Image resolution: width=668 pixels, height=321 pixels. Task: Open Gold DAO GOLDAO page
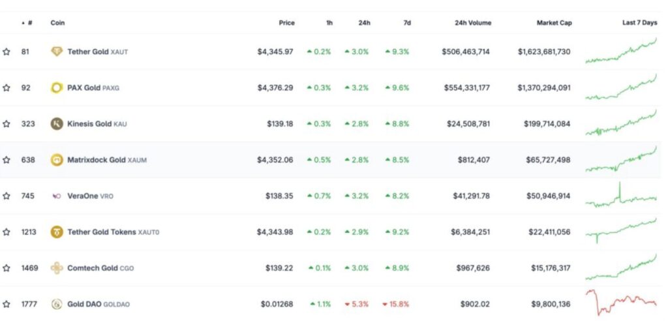99,305
